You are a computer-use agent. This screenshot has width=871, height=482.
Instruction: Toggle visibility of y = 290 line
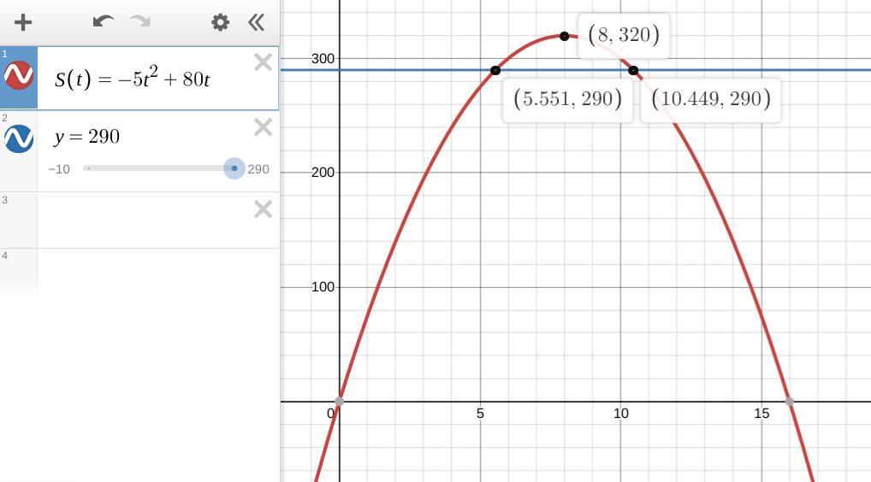[19, 138]
